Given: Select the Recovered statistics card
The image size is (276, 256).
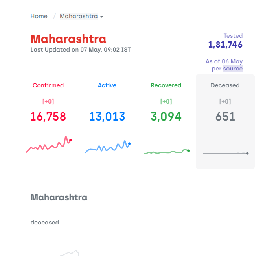Looking at the screenshot, I should click(x=166, y=122).
